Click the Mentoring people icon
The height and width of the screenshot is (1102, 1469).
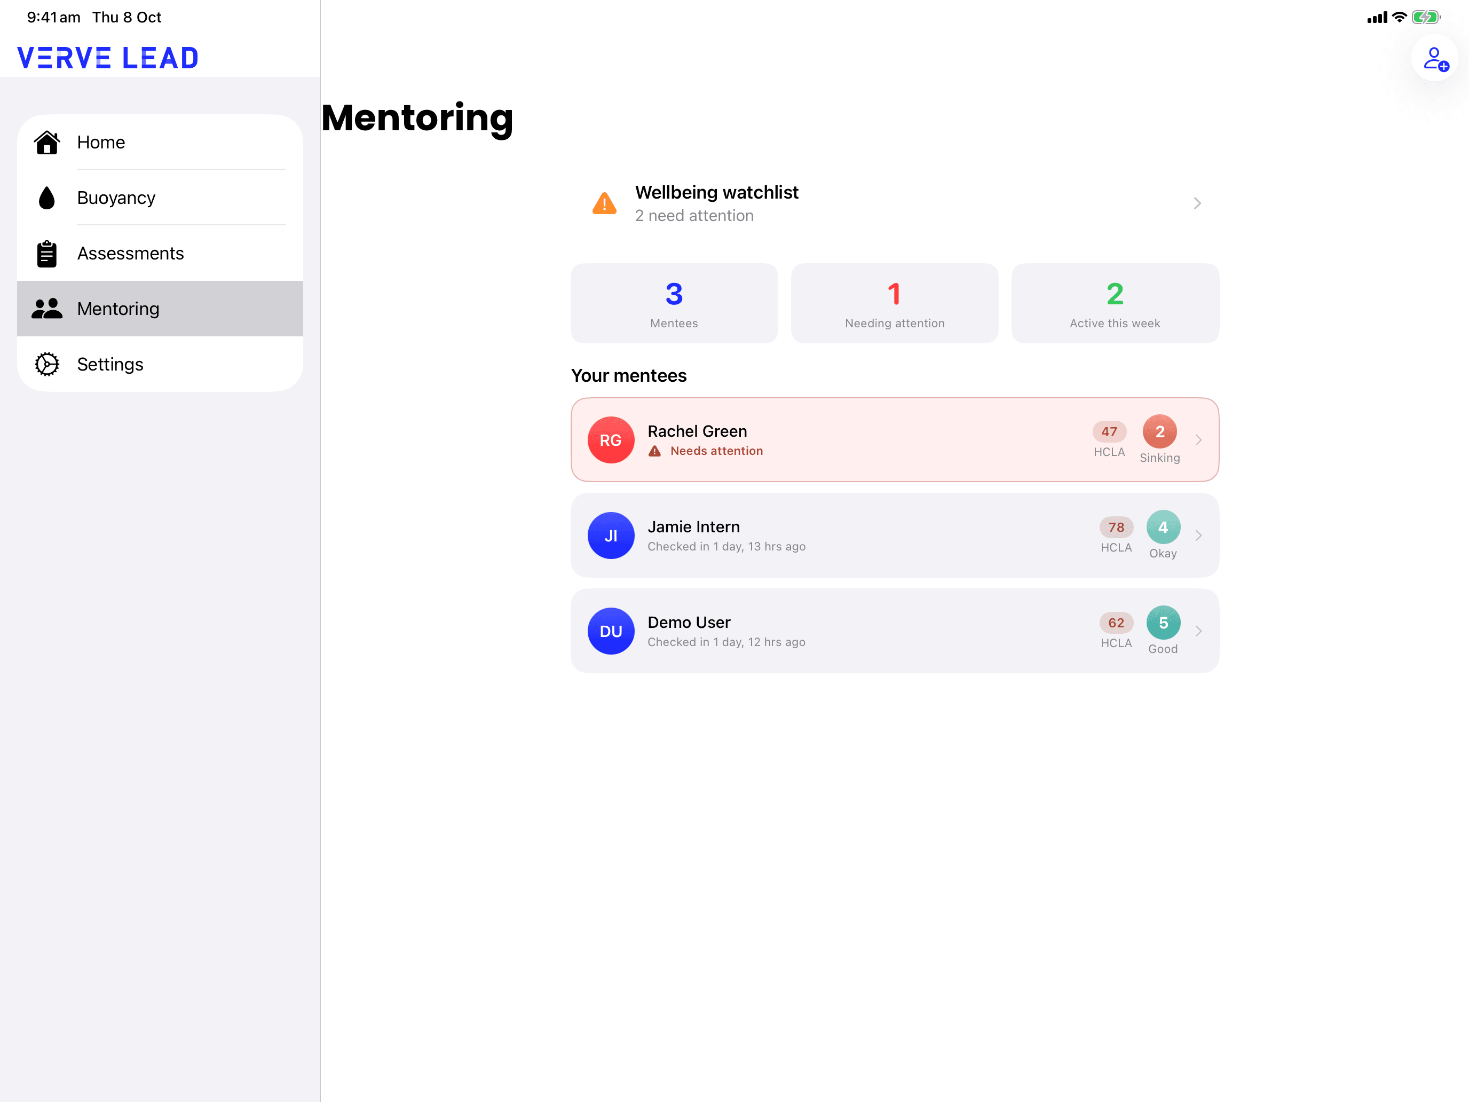[x=47, y=309]
